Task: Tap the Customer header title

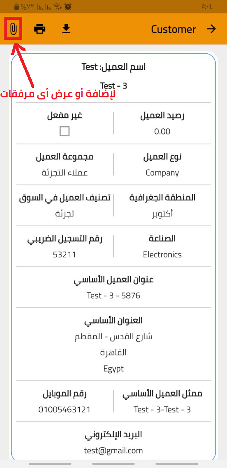Action: [x=173, y=29]
